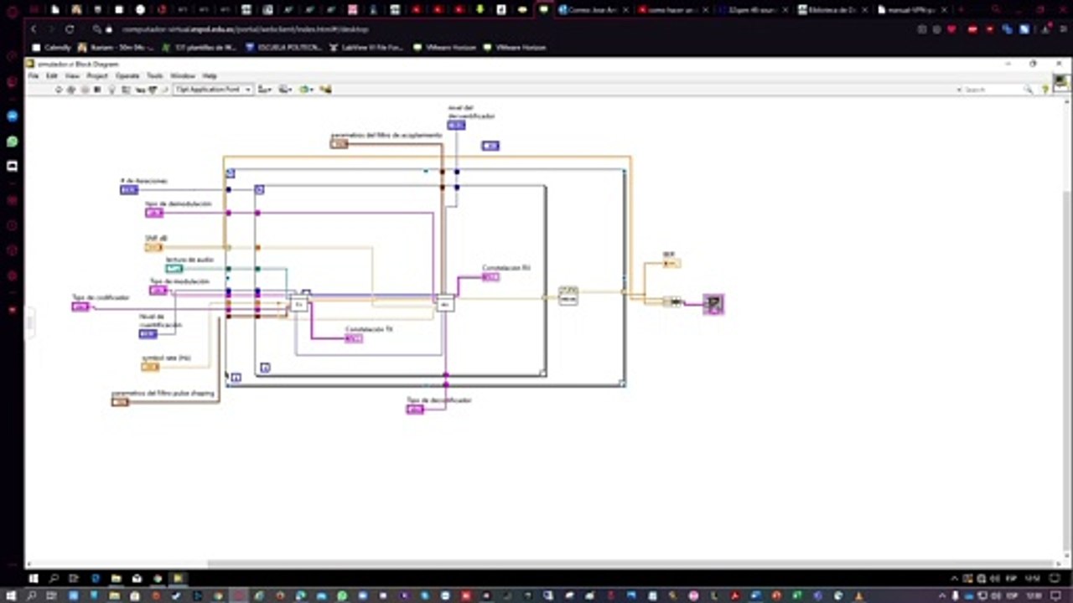Toggle Highlight Execution lightbulb
The height and width of the screenshot is (603, 1073).
click(x=112, y=90)
